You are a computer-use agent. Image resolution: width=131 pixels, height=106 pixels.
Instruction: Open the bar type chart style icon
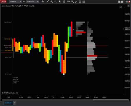[x=43, y=1]
